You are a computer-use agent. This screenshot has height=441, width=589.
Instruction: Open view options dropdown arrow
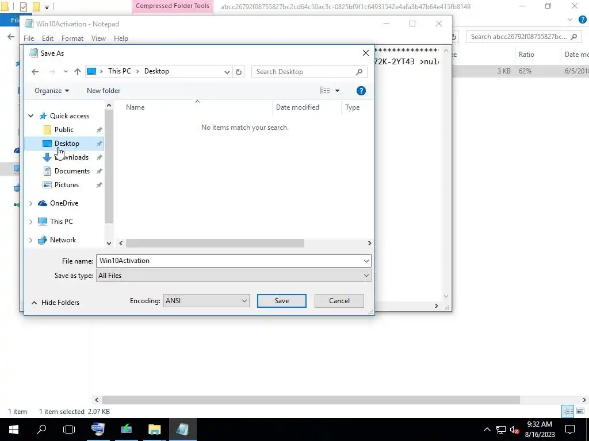click(x=337, y=91)
